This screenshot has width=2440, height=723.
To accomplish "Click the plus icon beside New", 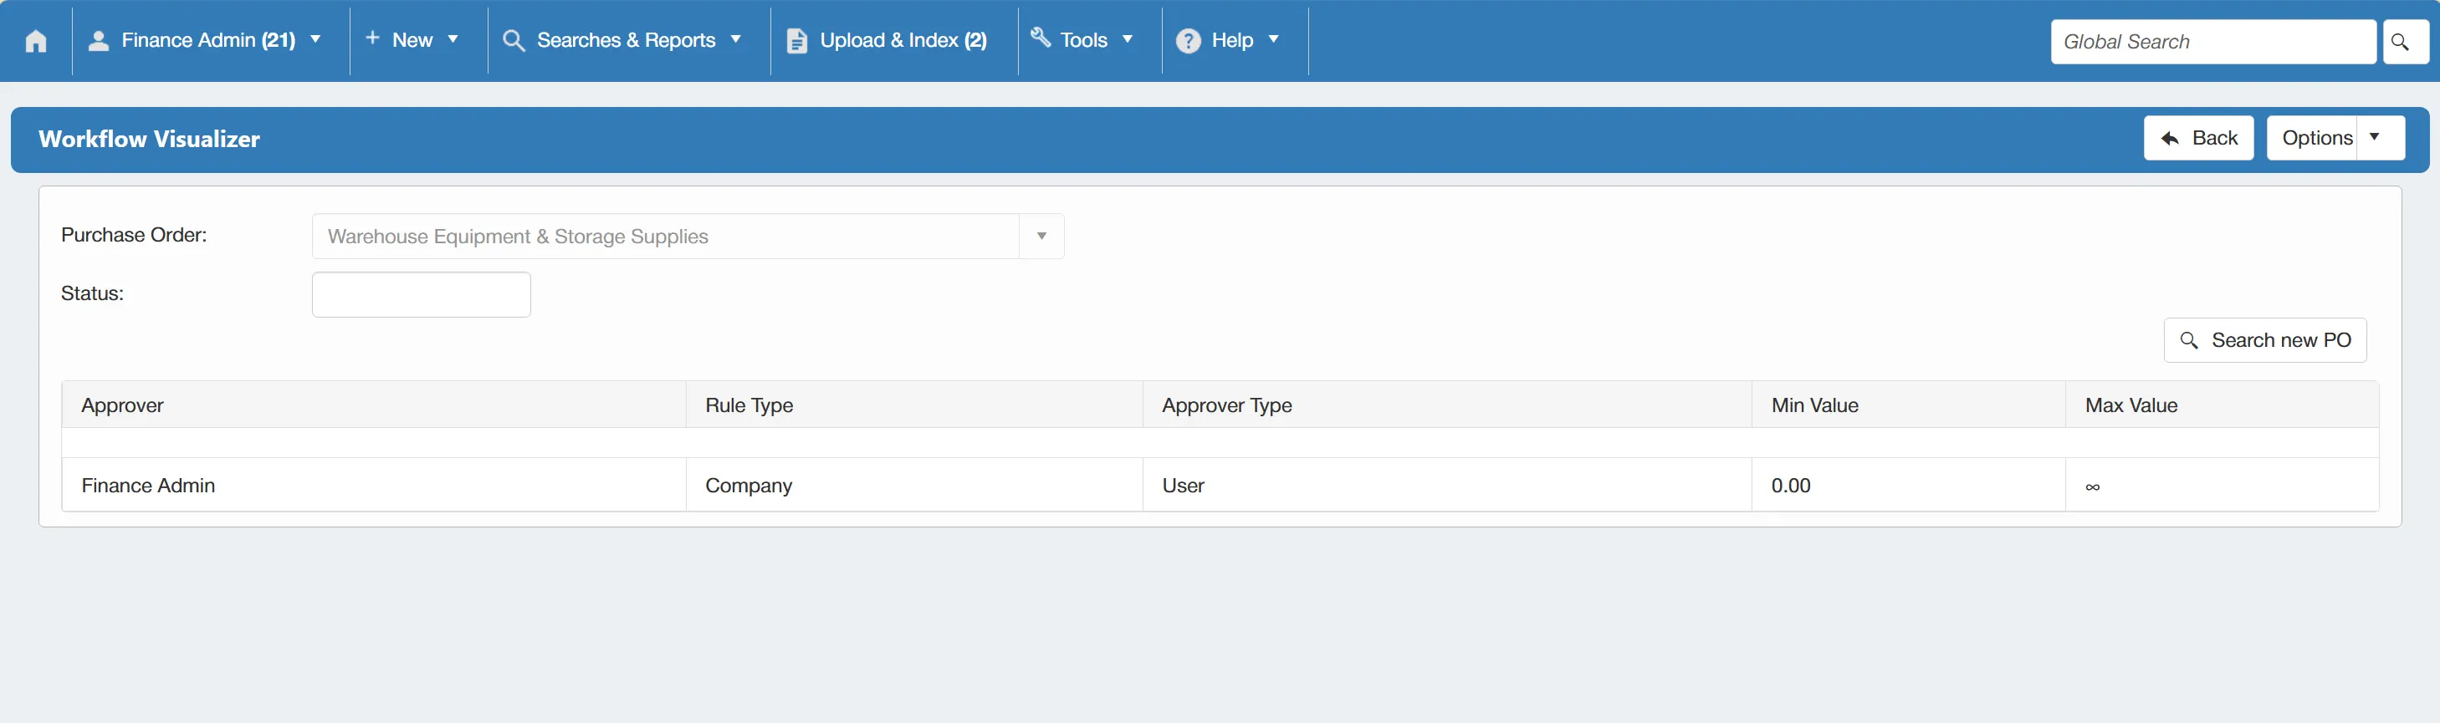I will [x=373, y=38].
